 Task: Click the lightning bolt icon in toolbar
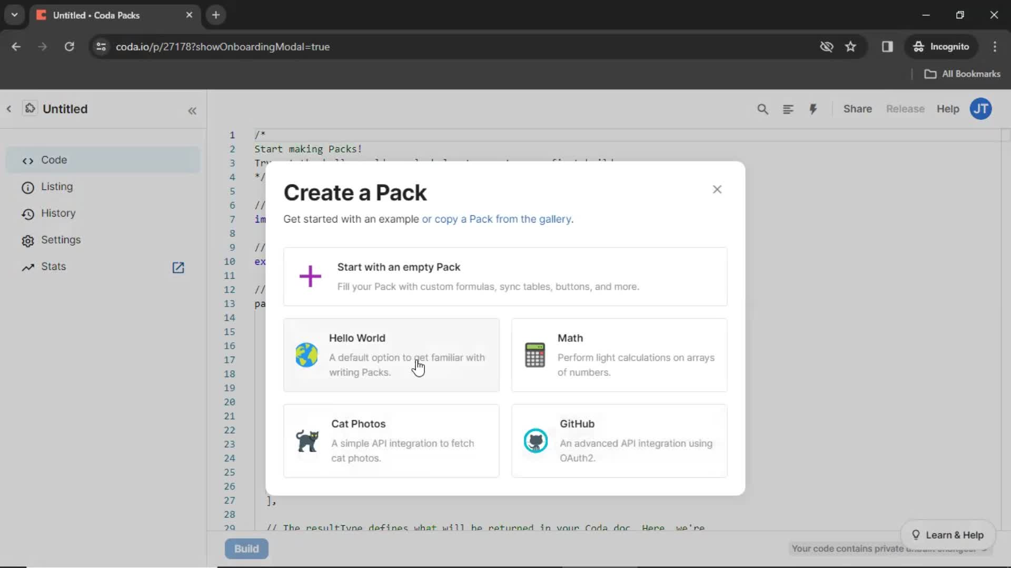click(813, 109)
